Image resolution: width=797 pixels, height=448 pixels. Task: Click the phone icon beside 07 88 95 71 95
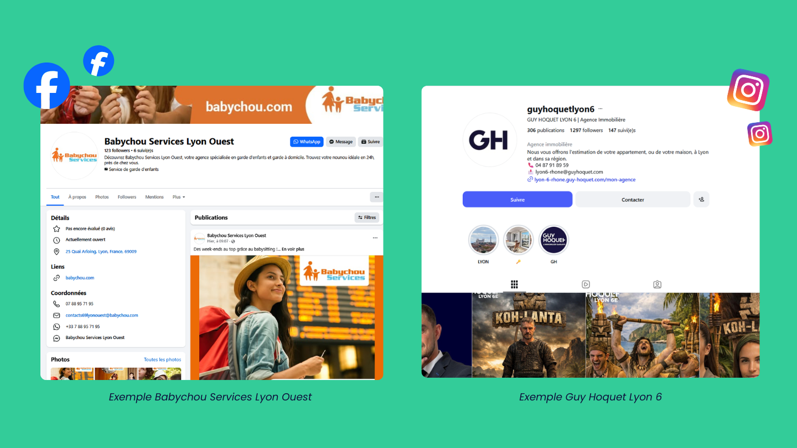tap(56, 304)
